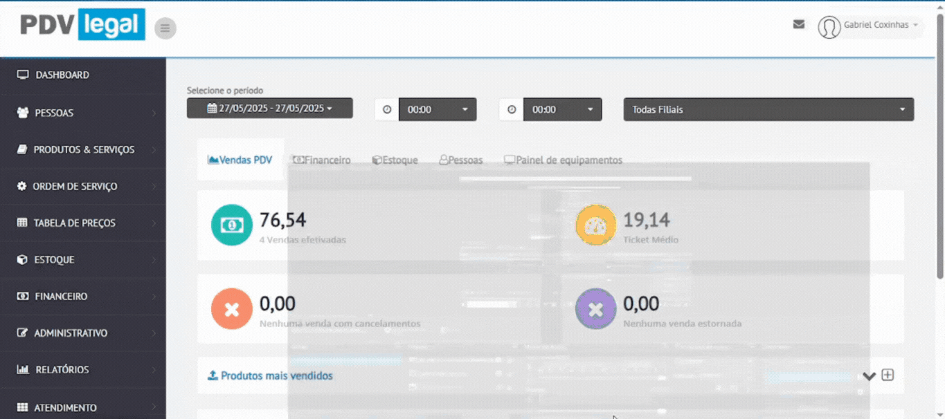This screenshot has height=419, width=945.
Task: Open Dashboard in the sidebar
Action: click(x=62, y=75)
